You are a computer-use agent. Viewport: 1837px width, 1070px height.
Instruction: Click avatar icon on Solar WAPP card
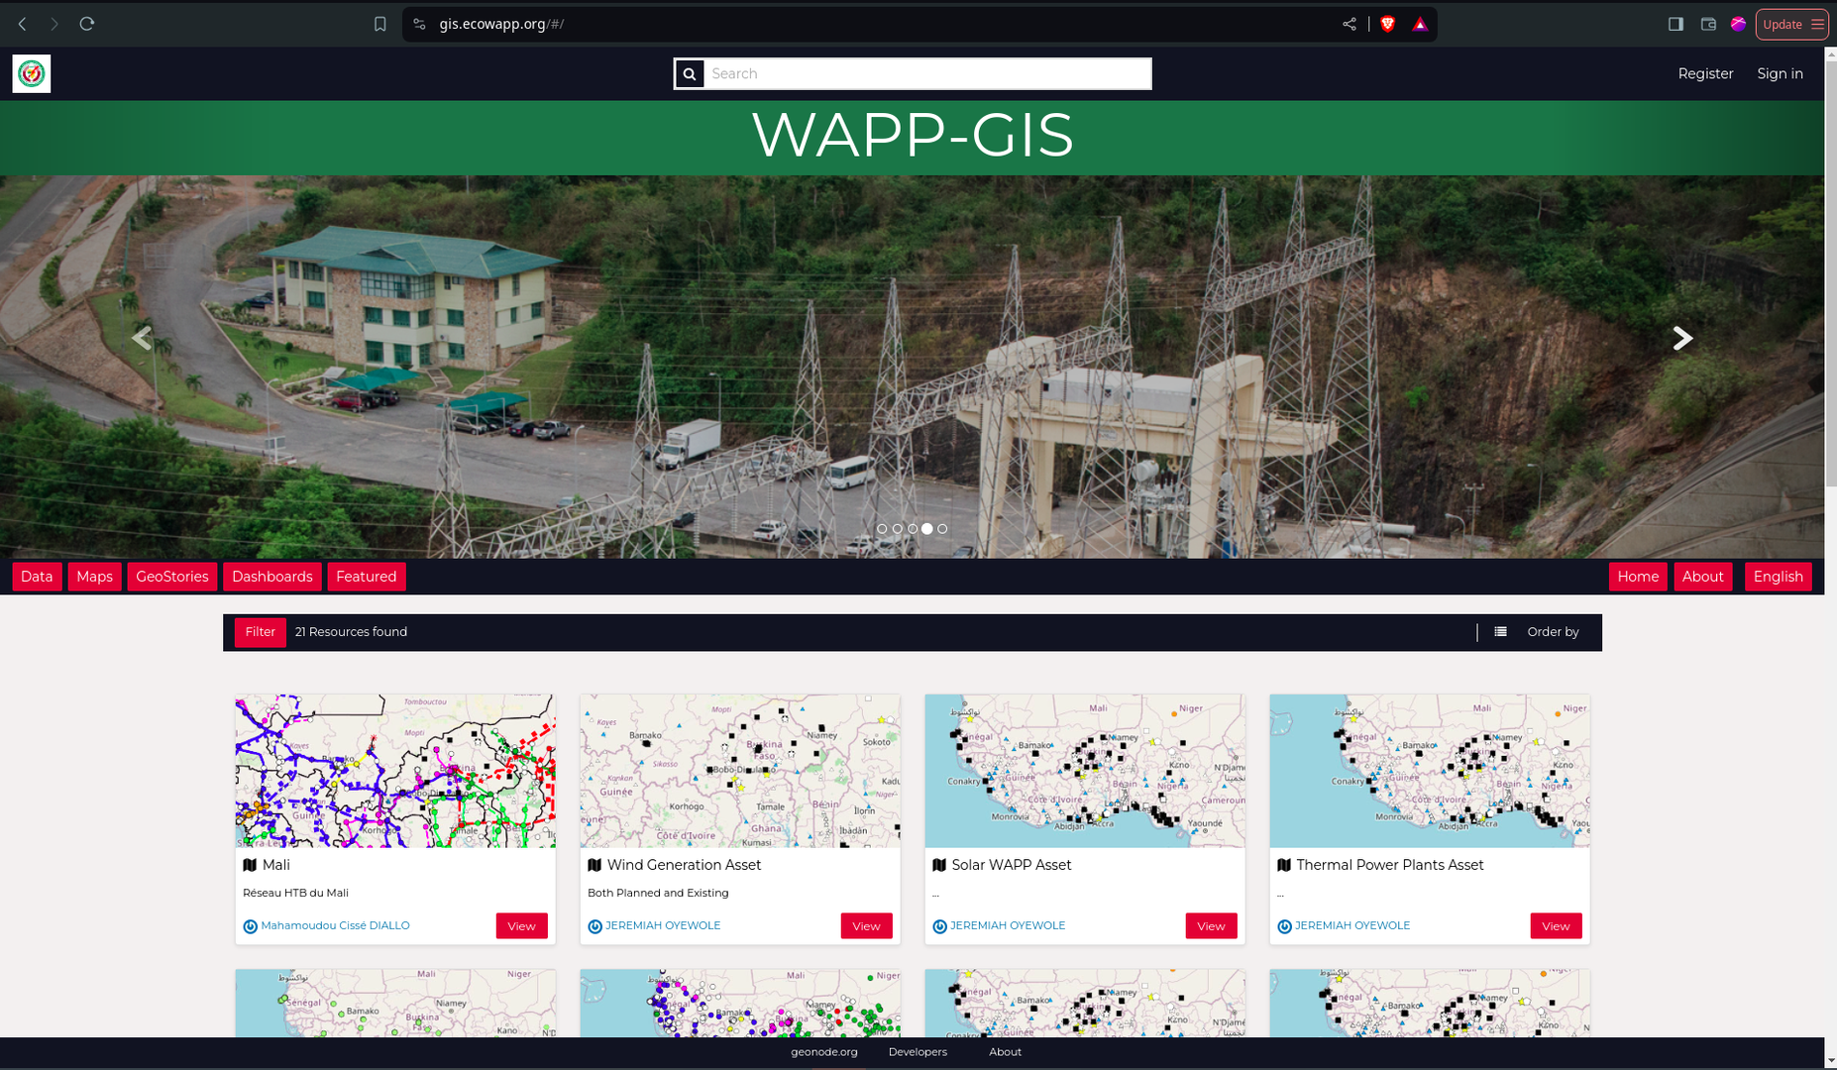939,926
